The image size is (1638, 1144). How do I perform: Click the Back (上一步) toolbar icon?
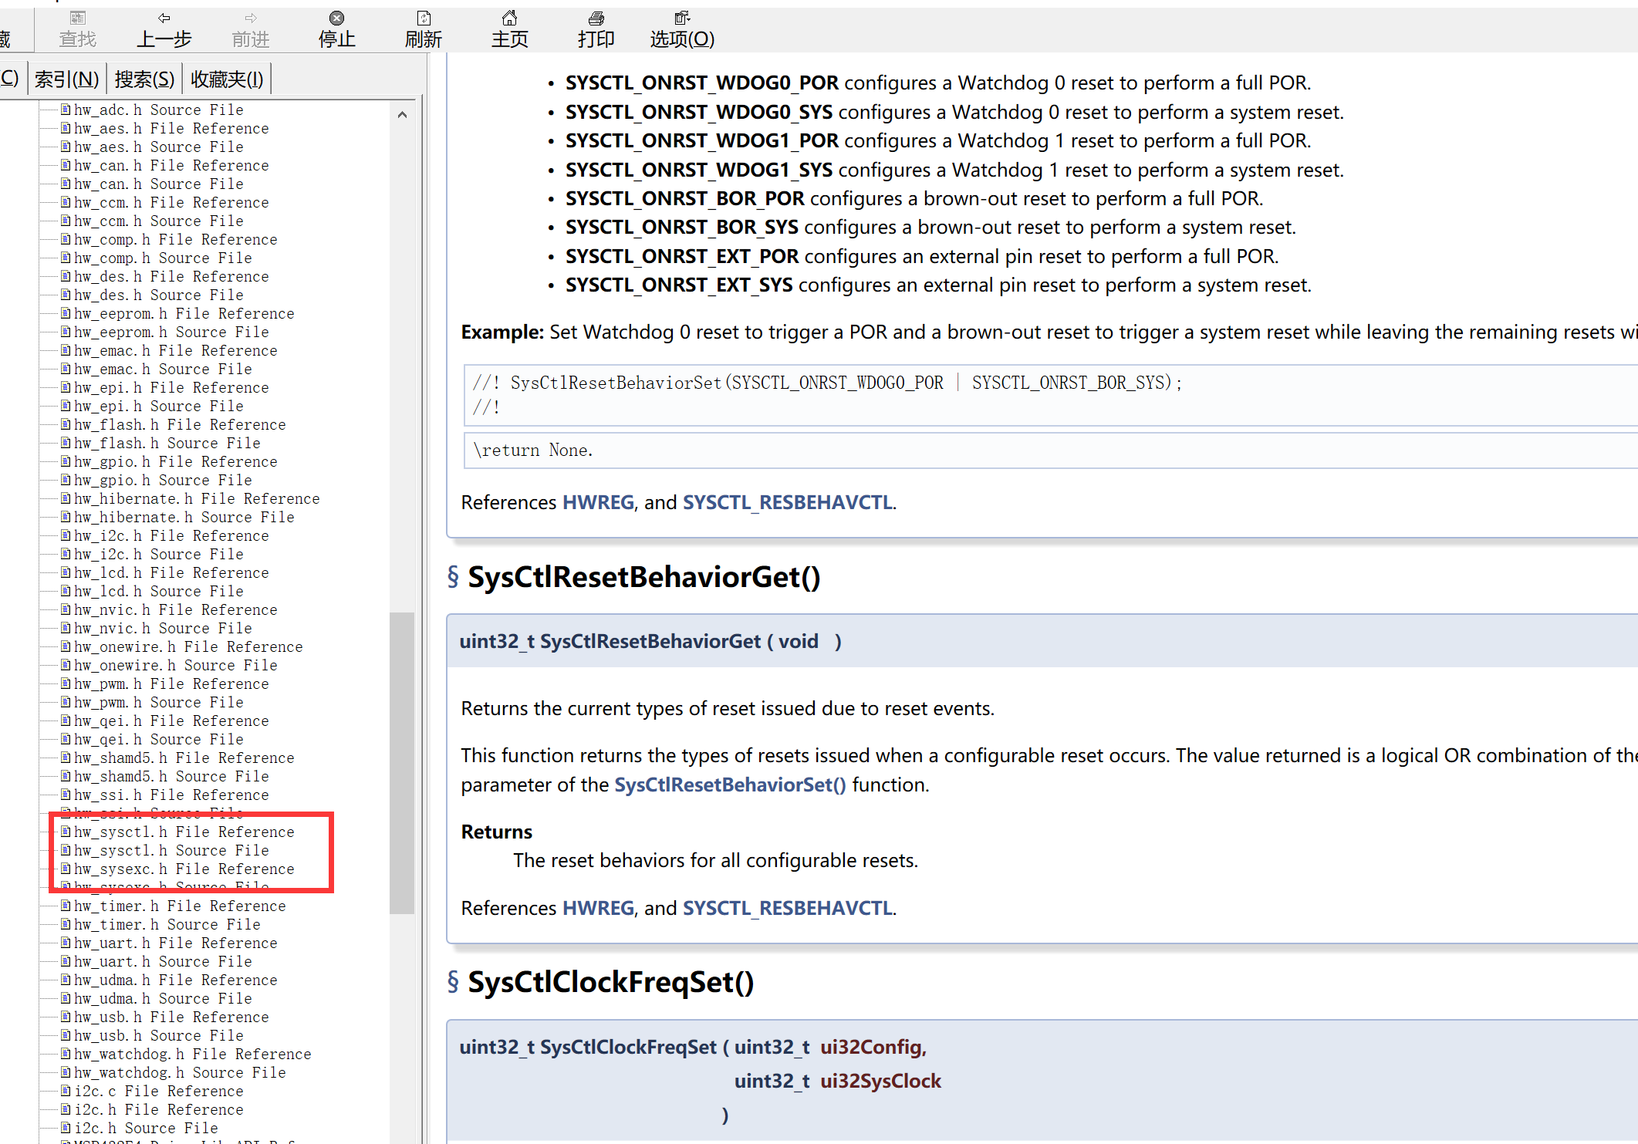(164, 29)
